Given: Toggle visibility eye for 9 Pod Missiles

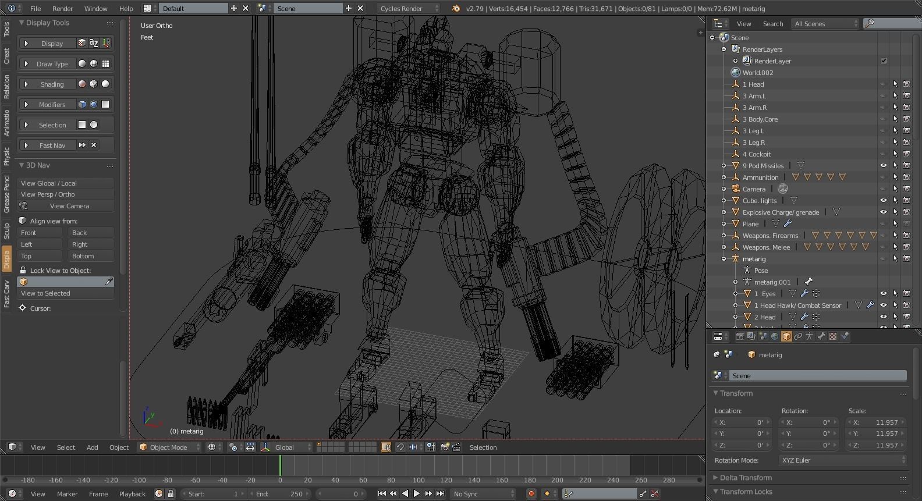Looking at the screenshot, I should coord(883,165).
